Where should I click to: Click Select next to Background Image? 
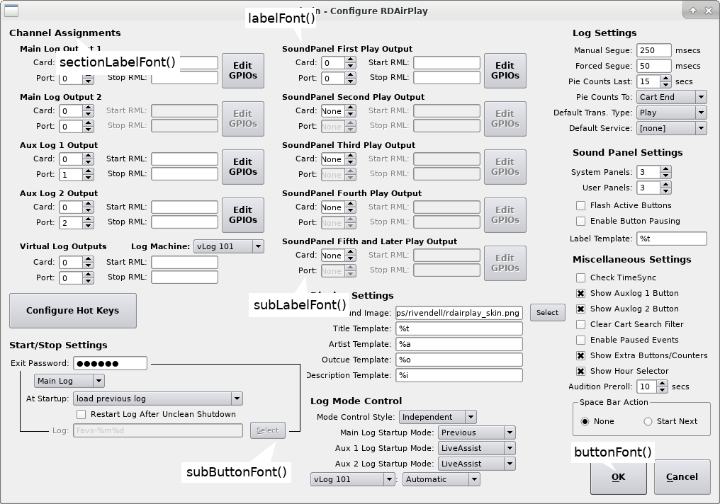click(547, 312)
